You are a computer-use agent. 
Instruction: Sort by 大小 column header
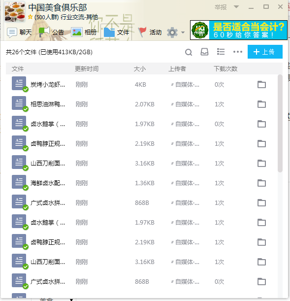(x=140, y=69)
